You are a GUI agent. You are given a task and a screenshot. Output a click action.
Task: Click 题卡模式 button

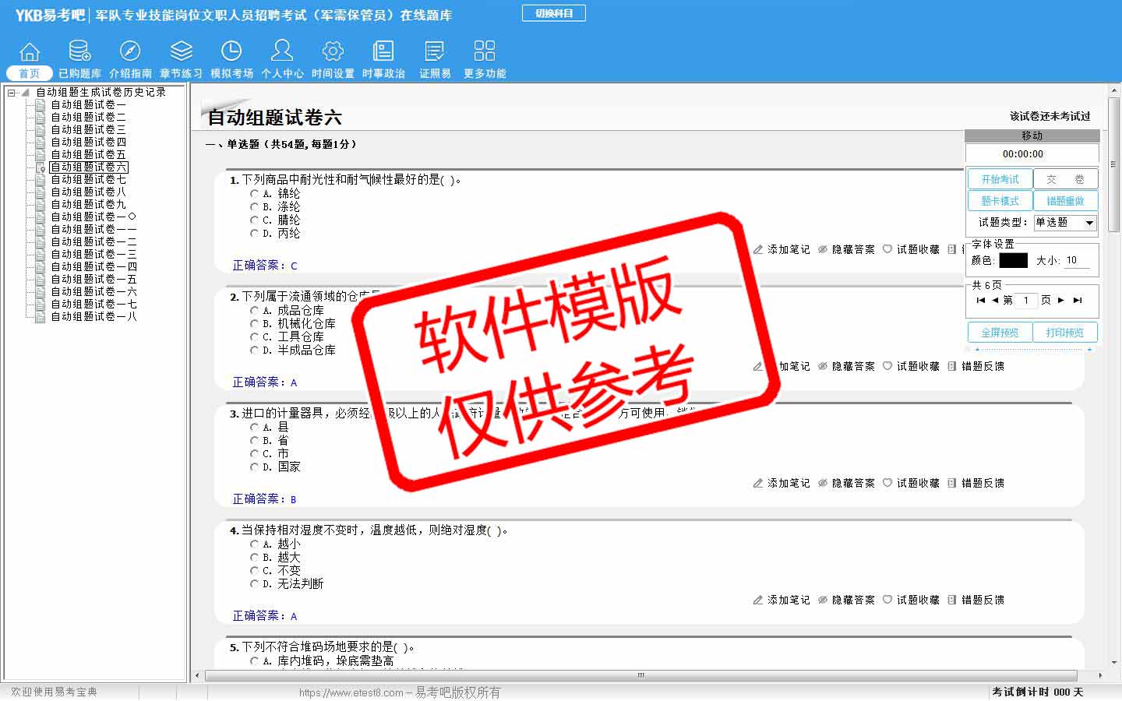click(x=1000, y=201)
